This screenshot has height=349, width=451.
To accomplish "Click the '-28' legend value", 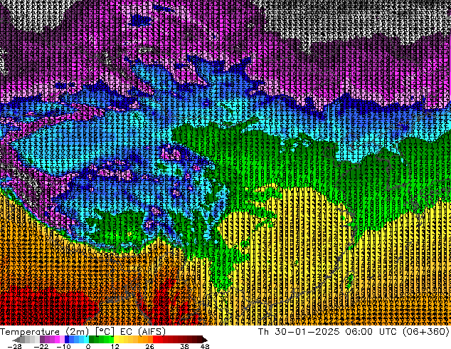I will [x=14, y=346].
